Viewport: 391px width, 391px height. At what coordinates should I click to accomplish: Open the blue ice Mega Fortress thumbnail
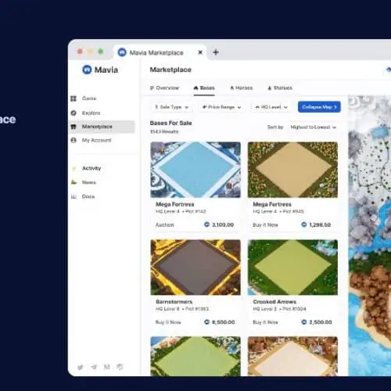click(x=195, y=170)
